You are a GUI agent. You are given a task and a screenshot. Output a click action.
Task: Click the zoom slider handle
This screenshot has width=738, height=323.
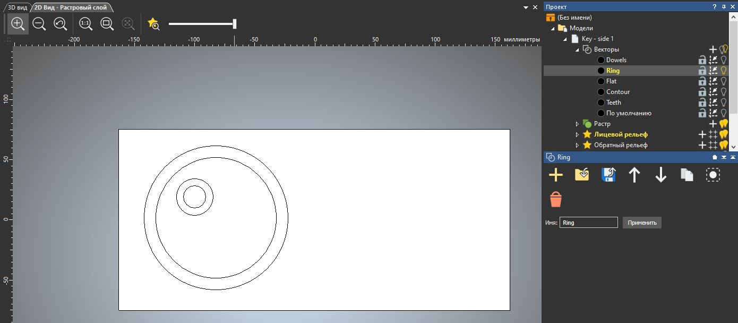[x=235, y=24]
